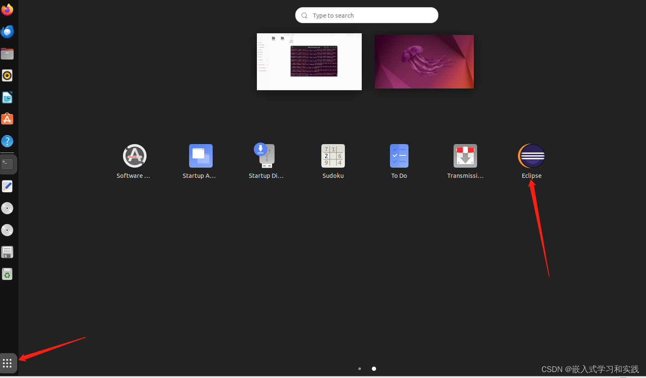Click the Show Applications grid button
Image resolution: width=646 pixels, height=378 pixels.
point(7,363)
